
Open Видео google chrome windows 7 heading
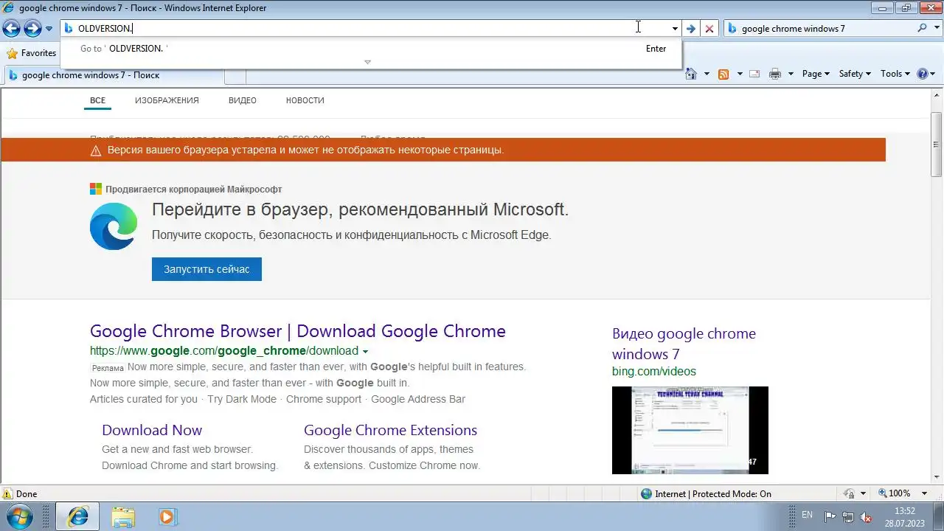[x=684, y=344]
